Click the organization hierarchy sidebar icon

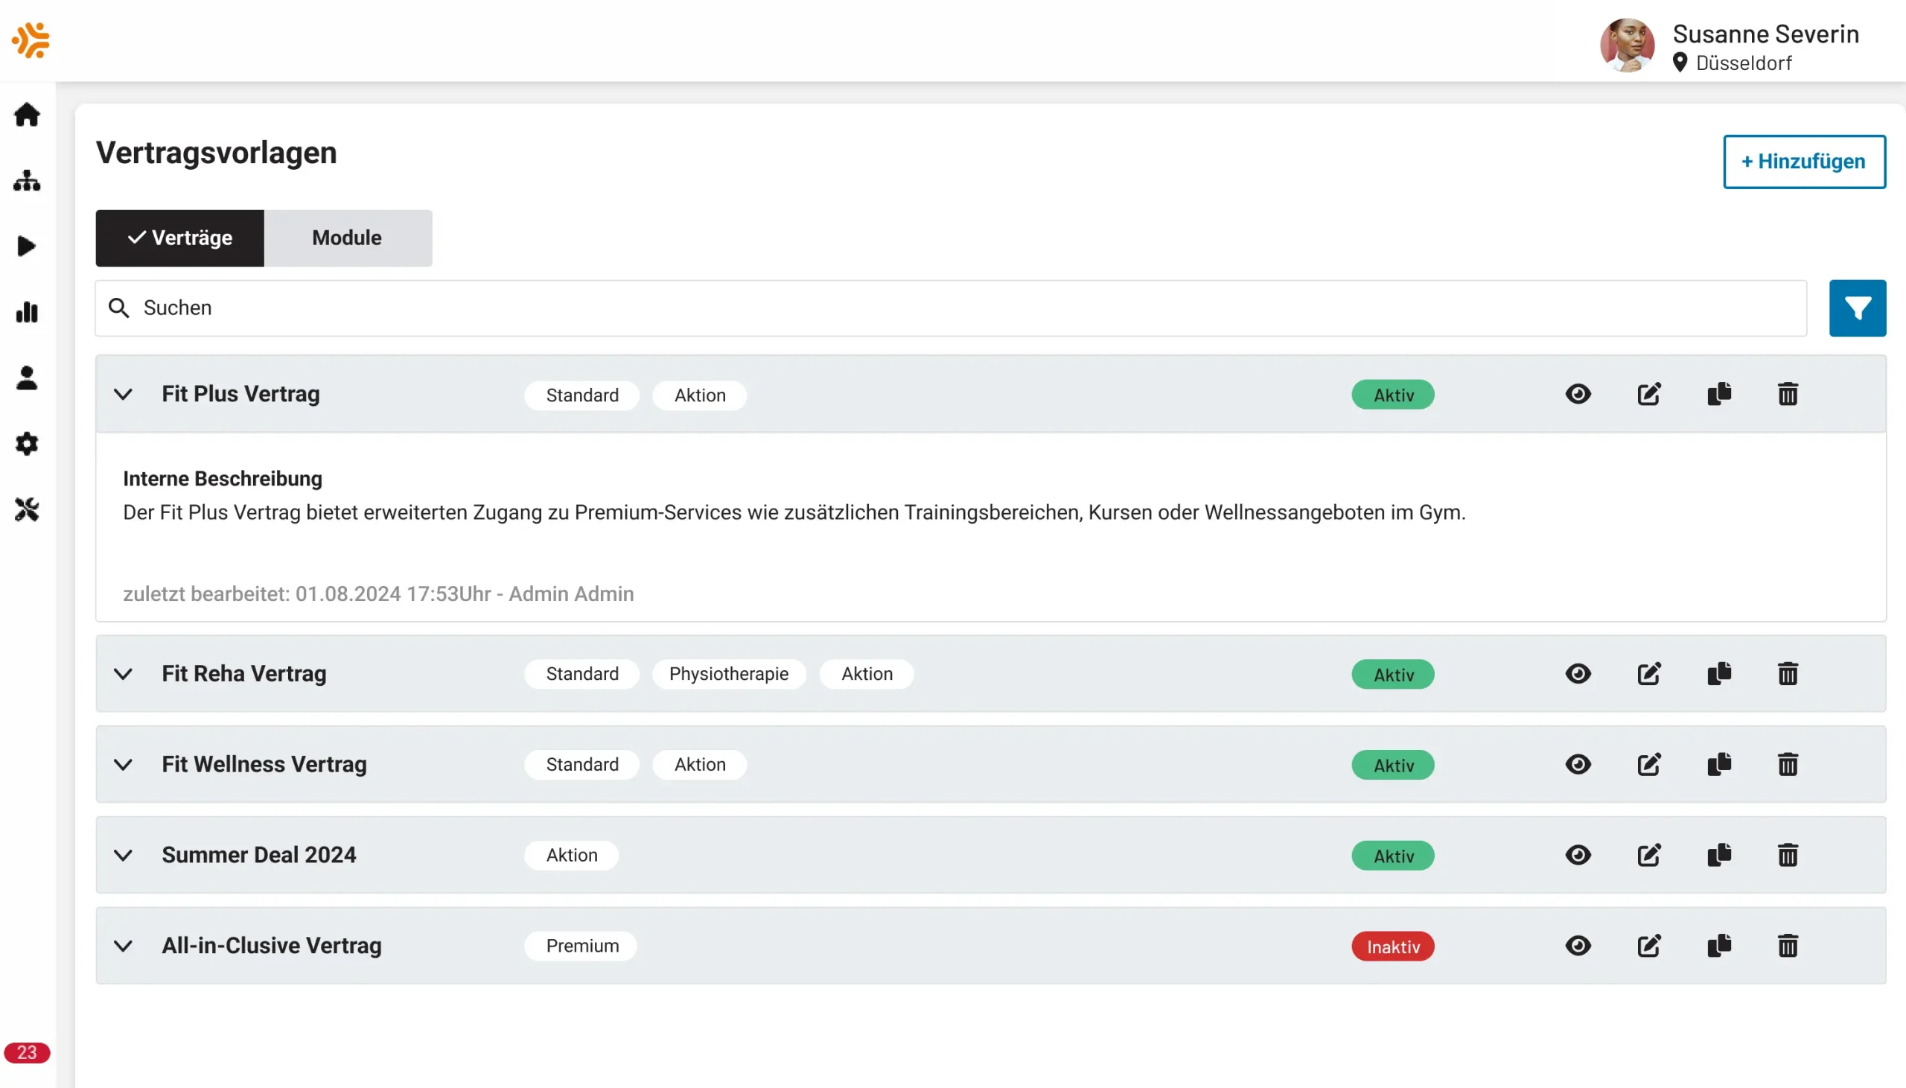27,180
